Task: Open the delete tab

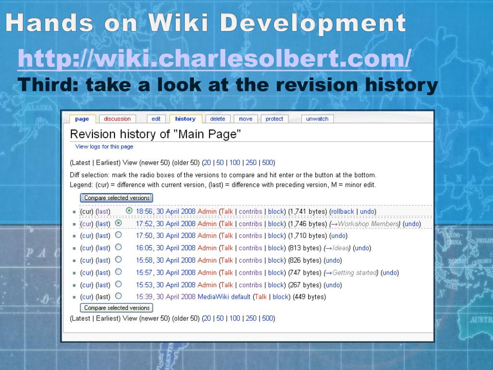Action: [x=218, y=119]
